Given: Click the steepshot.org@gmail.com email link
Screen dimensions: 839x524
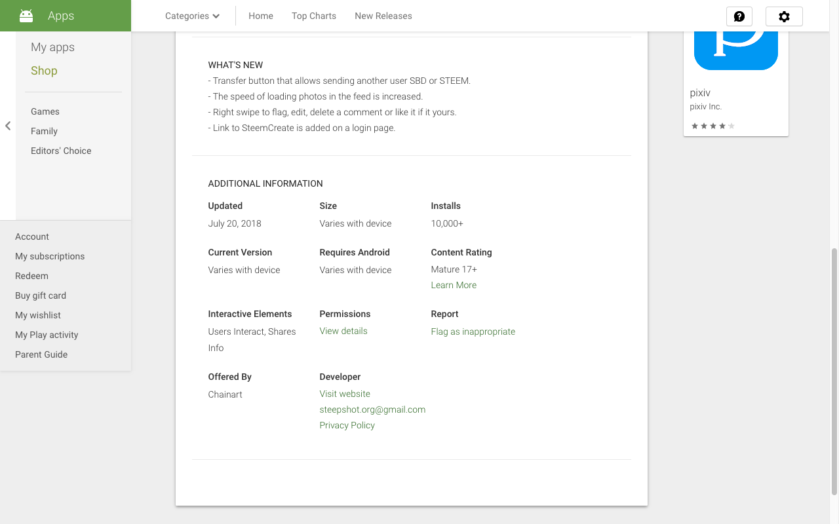Looking at the screenshot, I should [x=372, y=409].
